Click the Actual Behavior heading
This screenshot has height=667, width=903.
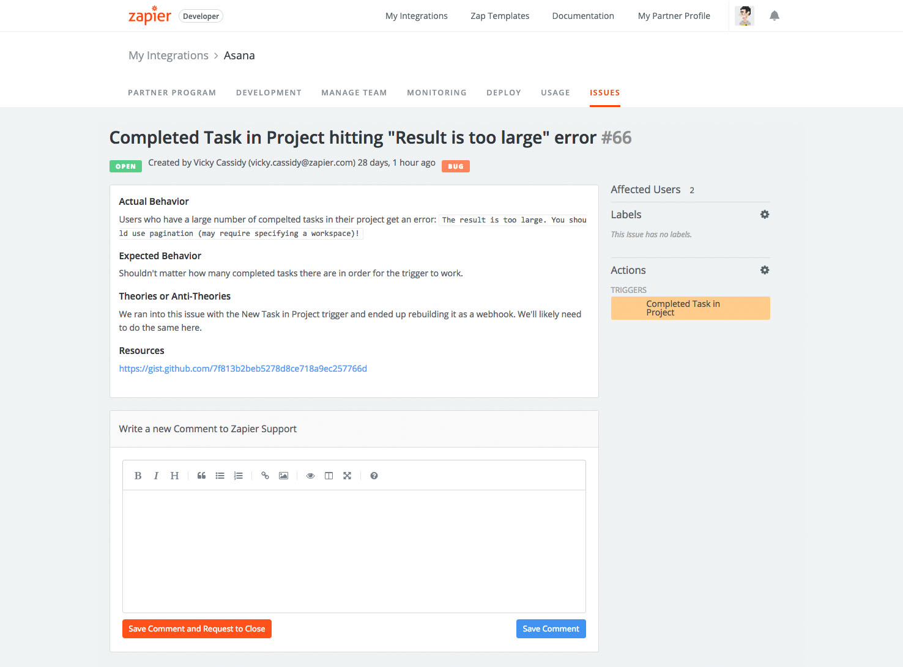pyautogui.click(x=154, y=201)
